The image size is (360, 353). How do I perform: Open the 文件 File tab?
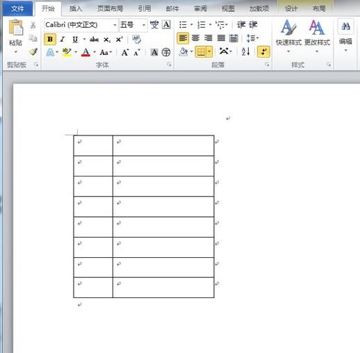(17, 8)
